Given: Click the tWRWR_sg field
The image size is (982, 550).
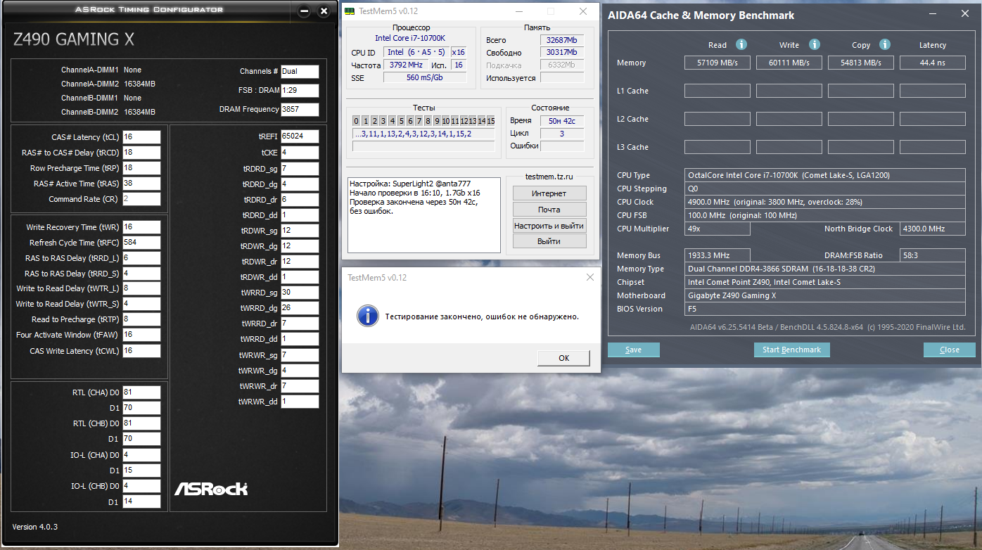Looking at the screenshot, I should [300, 355].
